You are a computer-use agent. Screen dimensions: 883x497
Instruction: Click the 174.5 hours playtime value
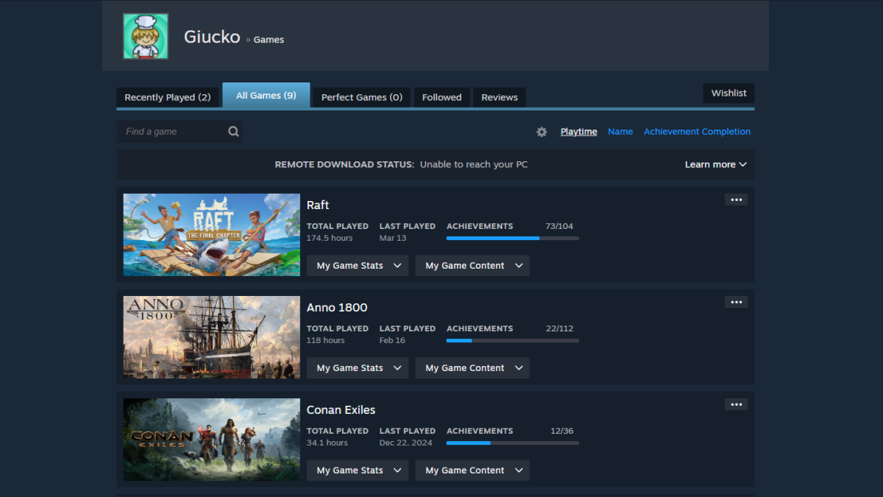330,239
